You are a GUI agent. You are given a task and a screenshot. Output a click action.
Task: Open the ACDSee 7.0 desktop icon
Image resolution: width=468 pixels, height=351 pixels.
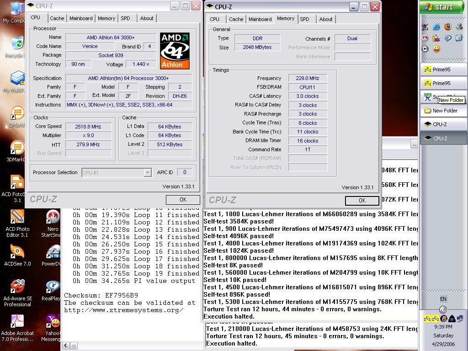coord(17,252)
